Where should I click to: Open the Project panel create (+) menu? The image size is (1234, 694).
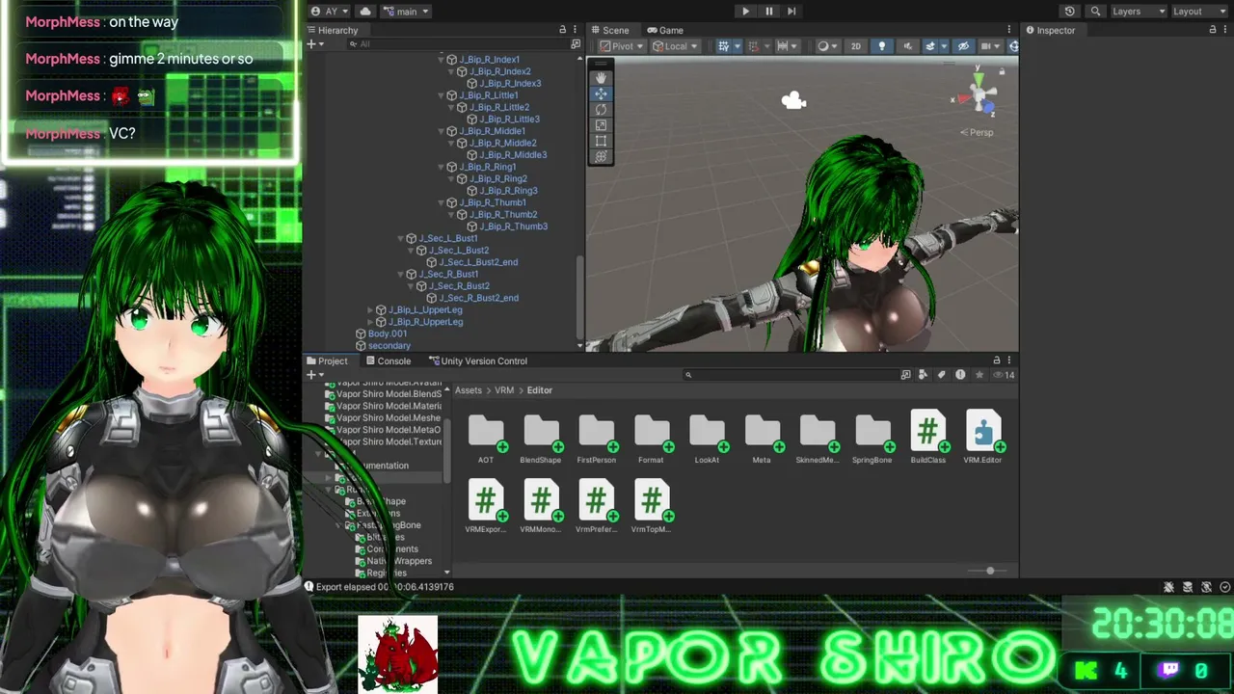314,375
